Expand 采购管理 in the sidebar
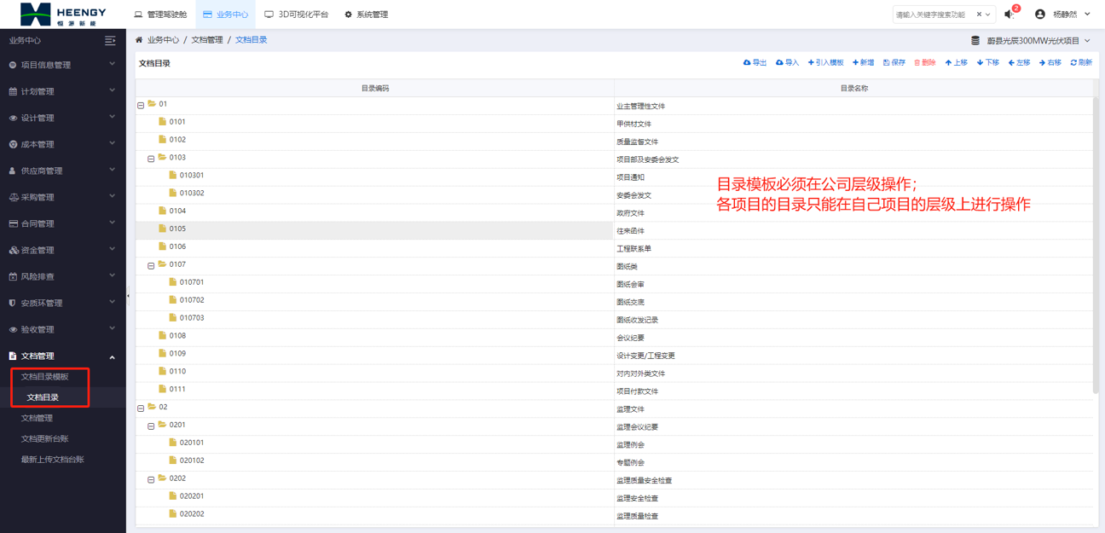 pos(63,197)
